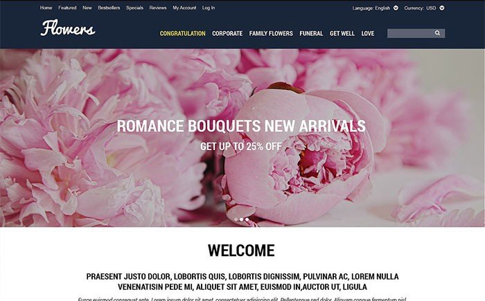Open the My Account link

(x=184, y=8)
